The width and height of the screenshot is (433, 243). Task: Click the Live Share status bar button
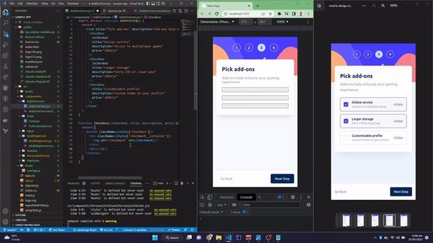click(57, 230)
